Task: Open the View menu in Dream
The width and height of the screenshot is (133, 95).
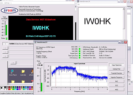Action: 2,3
